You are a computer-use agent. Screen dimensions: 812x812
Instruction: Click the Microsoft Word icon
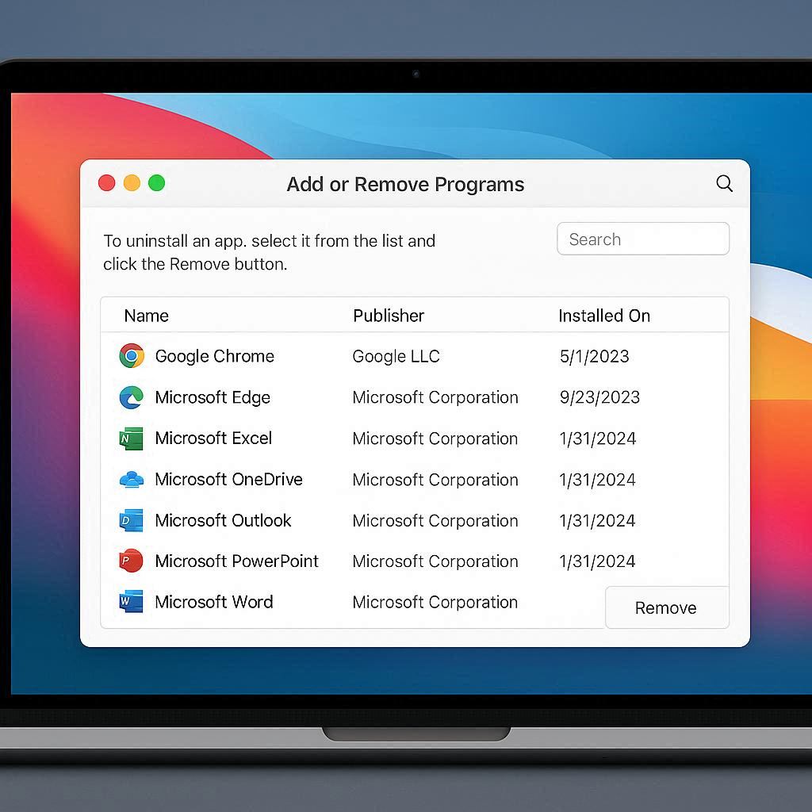coord(132,602)
